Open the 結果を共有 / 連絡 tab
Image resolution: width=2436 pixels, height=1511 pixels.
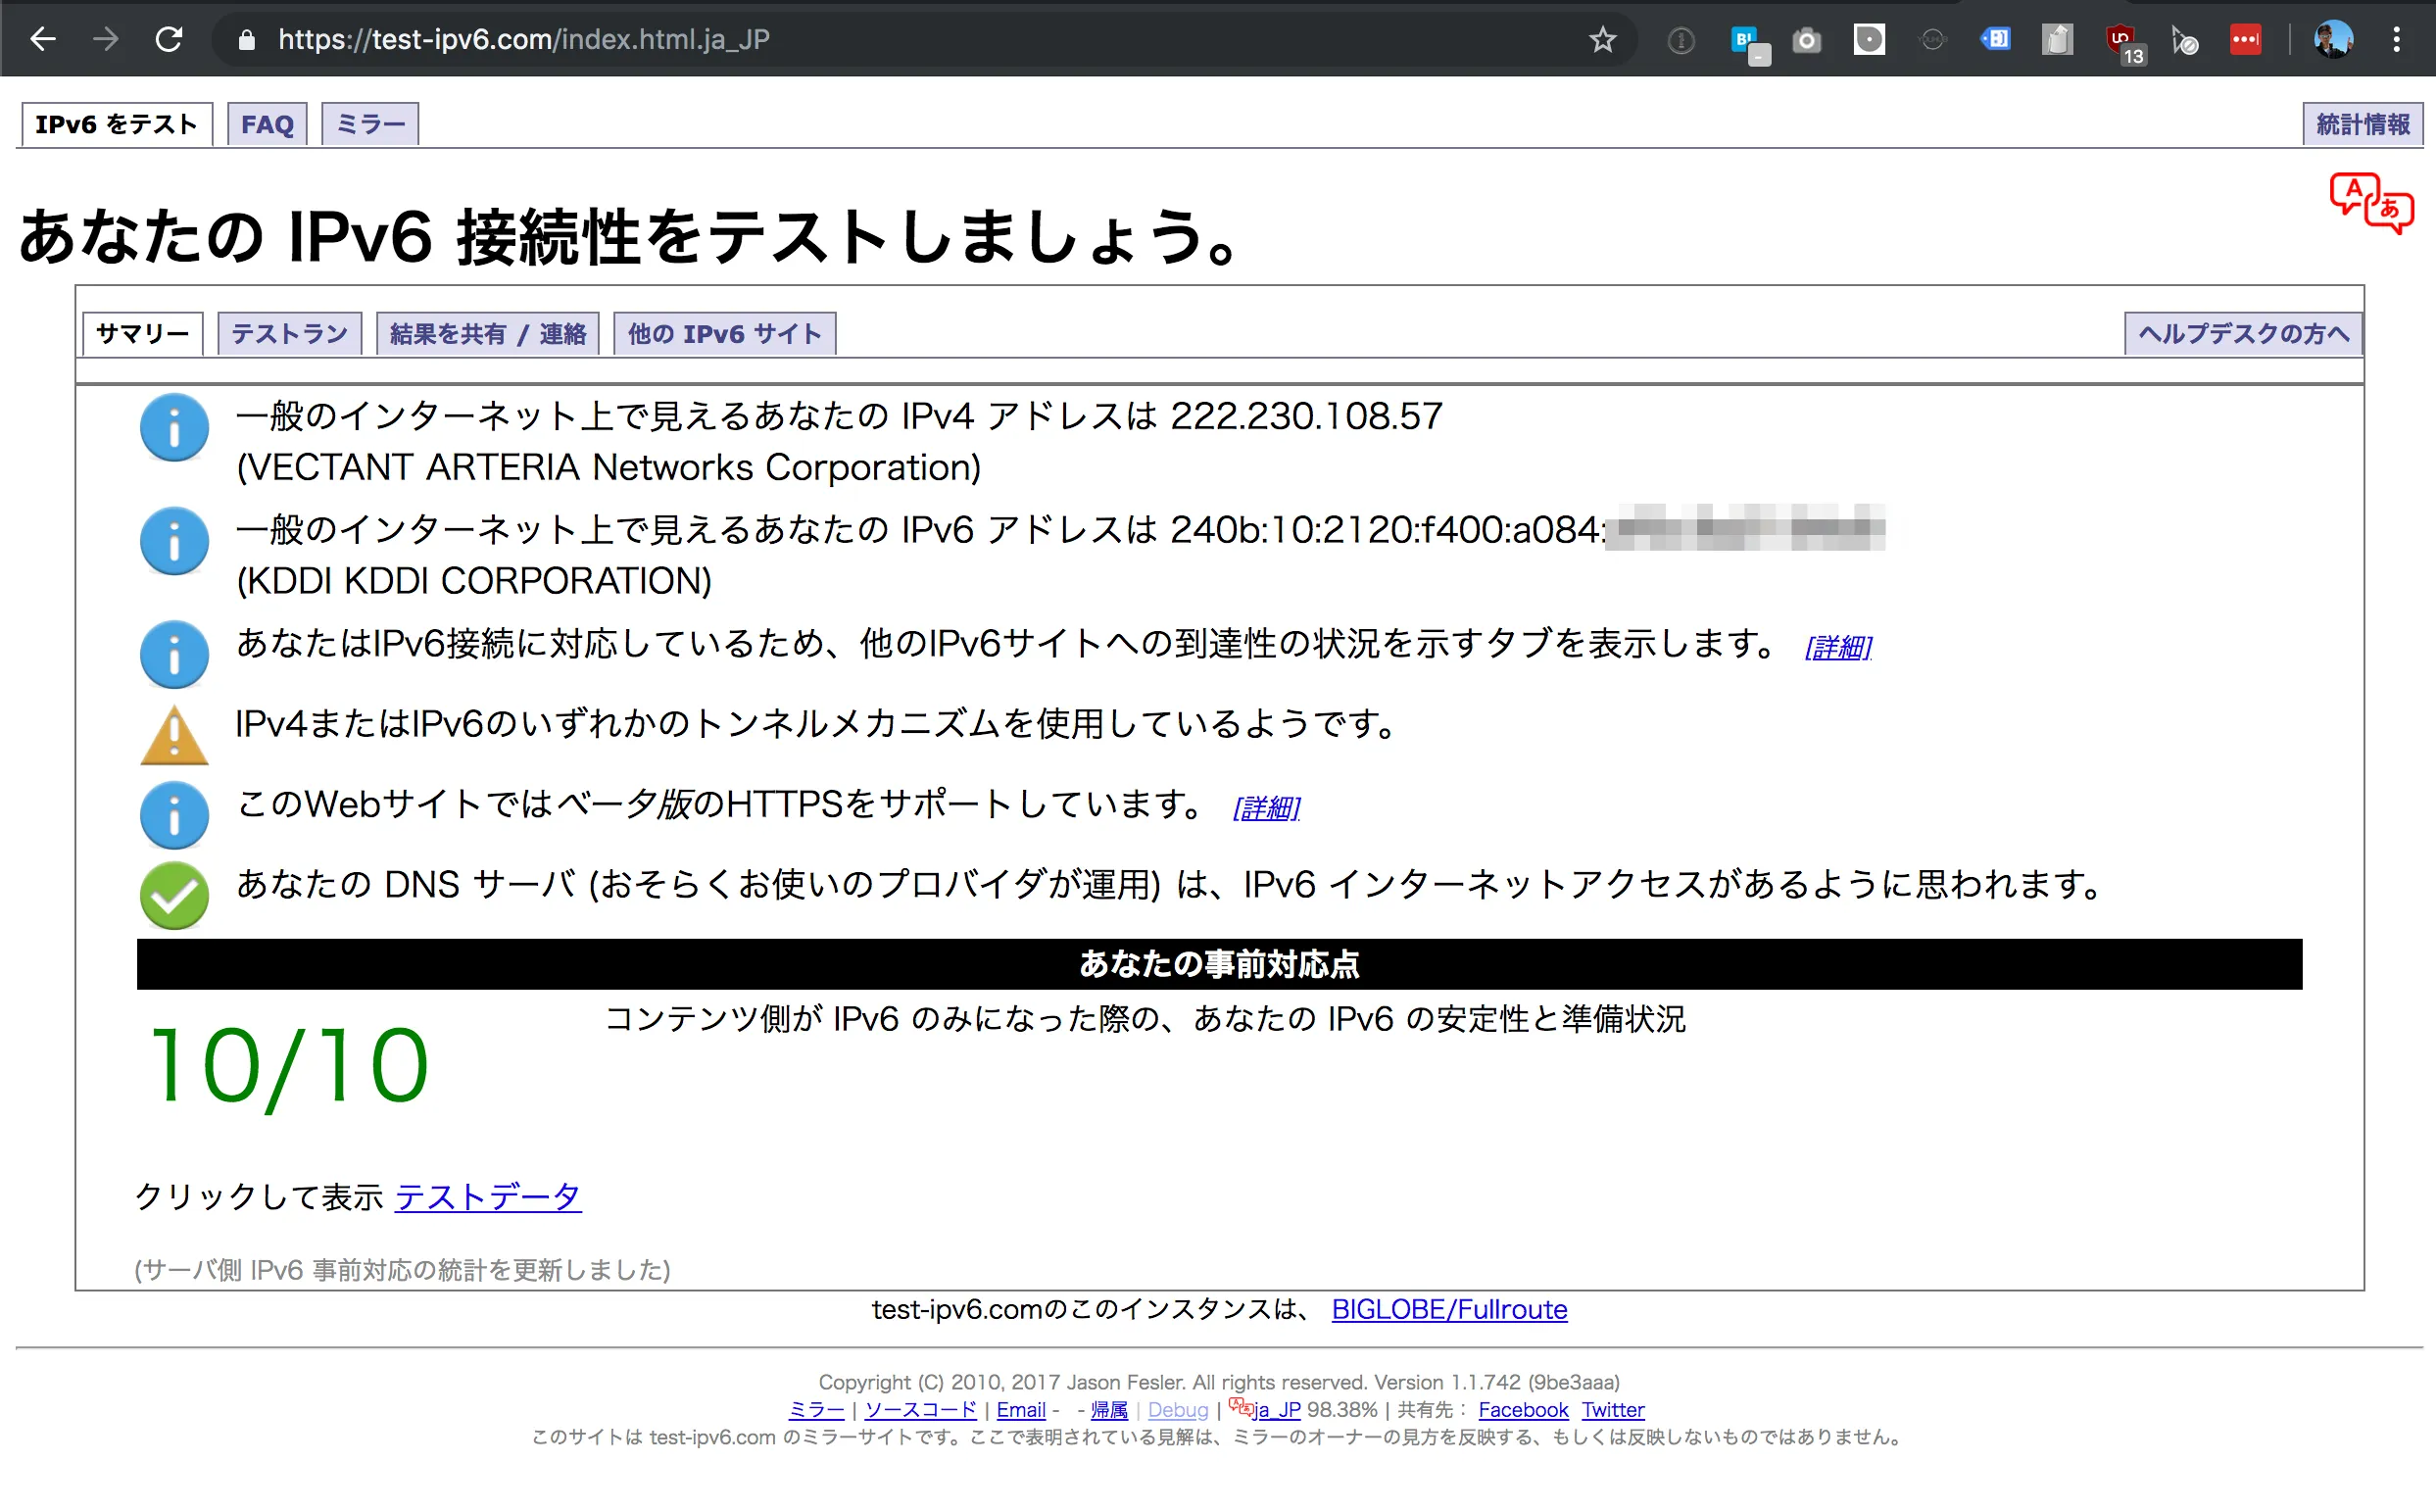(x=487, y=334)
